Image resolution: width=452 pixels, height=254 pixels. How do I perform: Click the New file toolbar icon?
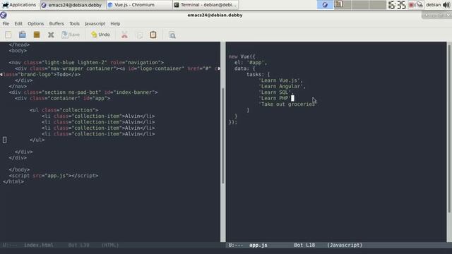click(x=8, y=35)
